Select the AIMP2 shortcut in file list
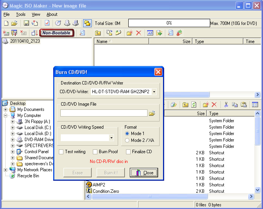This screenshot has height=209, width=263. coord(99,185)
